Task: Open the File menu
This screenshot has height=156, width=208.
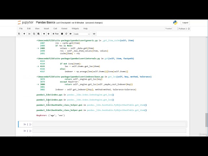Action: (x=21, y=29)
